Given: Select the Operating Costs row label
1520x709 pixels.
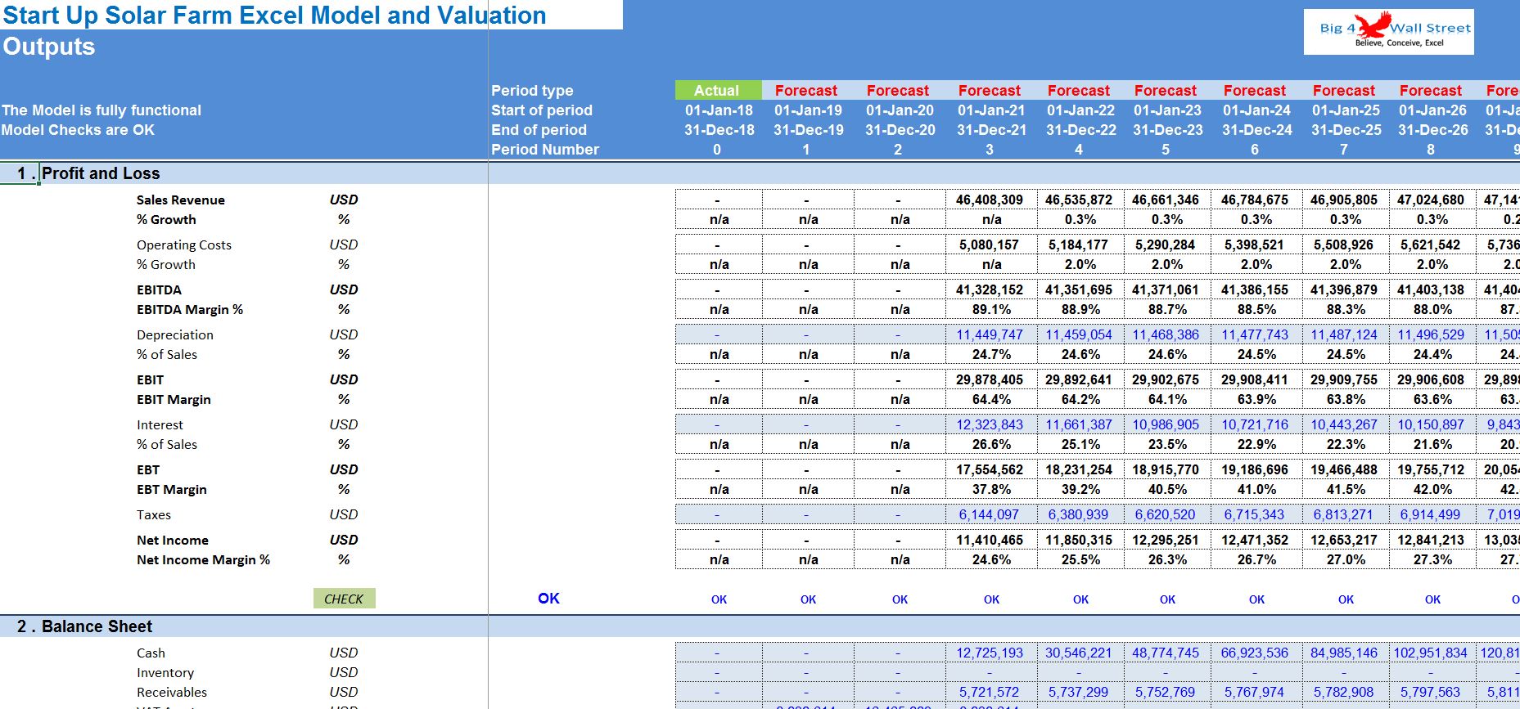Looking at the screenshot, I should click(183, 245).
